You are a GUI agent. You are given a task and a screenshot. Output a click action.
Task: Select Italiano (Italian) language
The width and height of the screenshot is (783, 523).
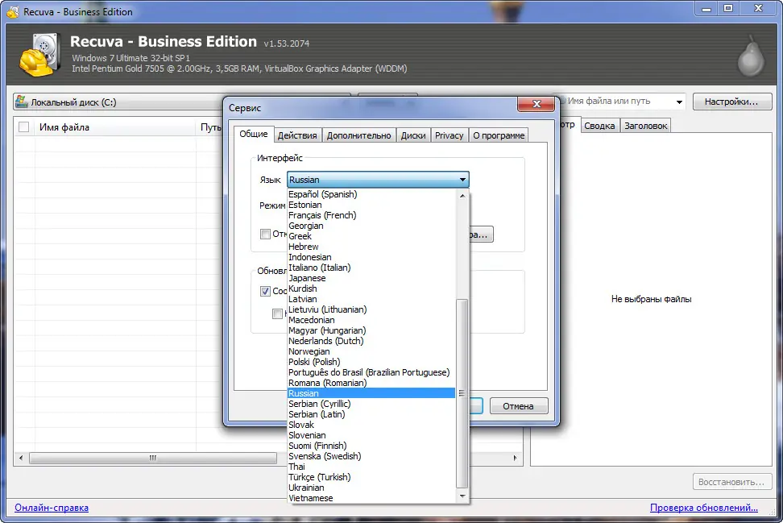[x=371, y=268]
